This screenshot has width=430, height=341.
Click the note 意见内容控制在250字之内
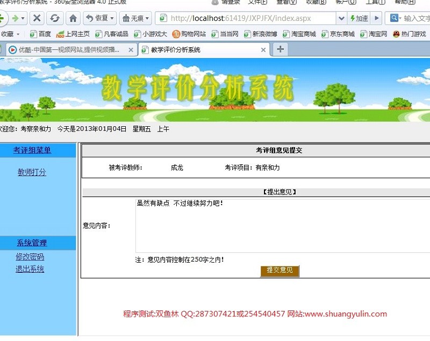click(x=180, y=259)
